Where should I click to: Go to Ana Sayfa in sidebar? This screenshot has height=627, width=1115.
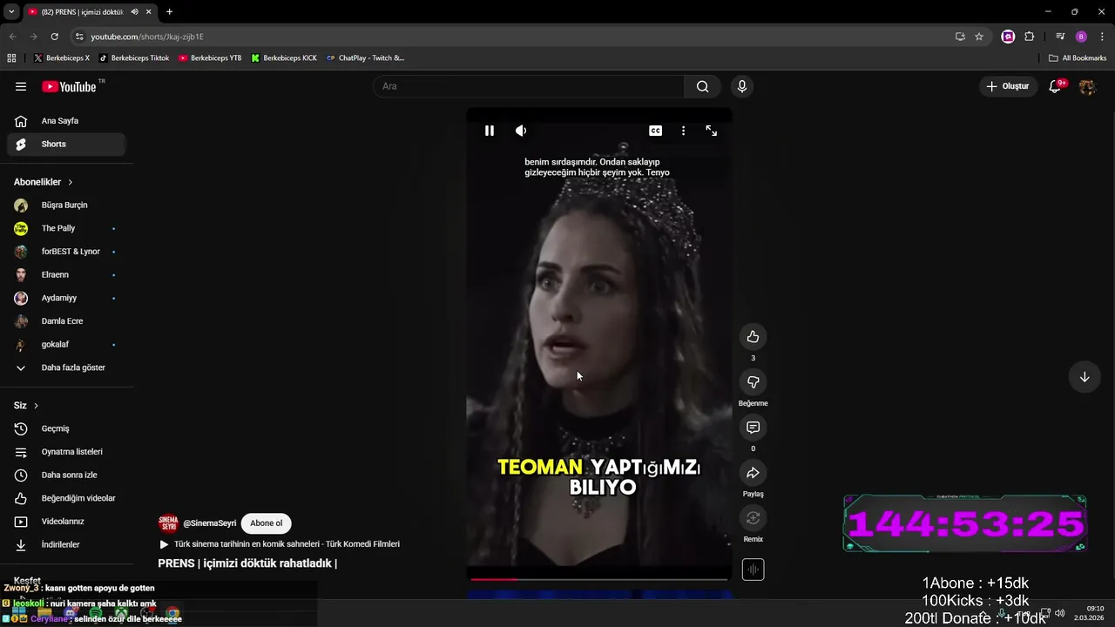click(66, 121)
